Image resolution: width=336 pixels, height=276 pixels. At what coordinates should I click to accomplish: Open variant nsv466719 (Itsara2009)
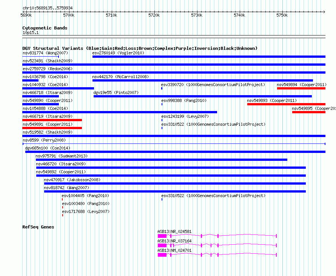[x=48, y=116]
